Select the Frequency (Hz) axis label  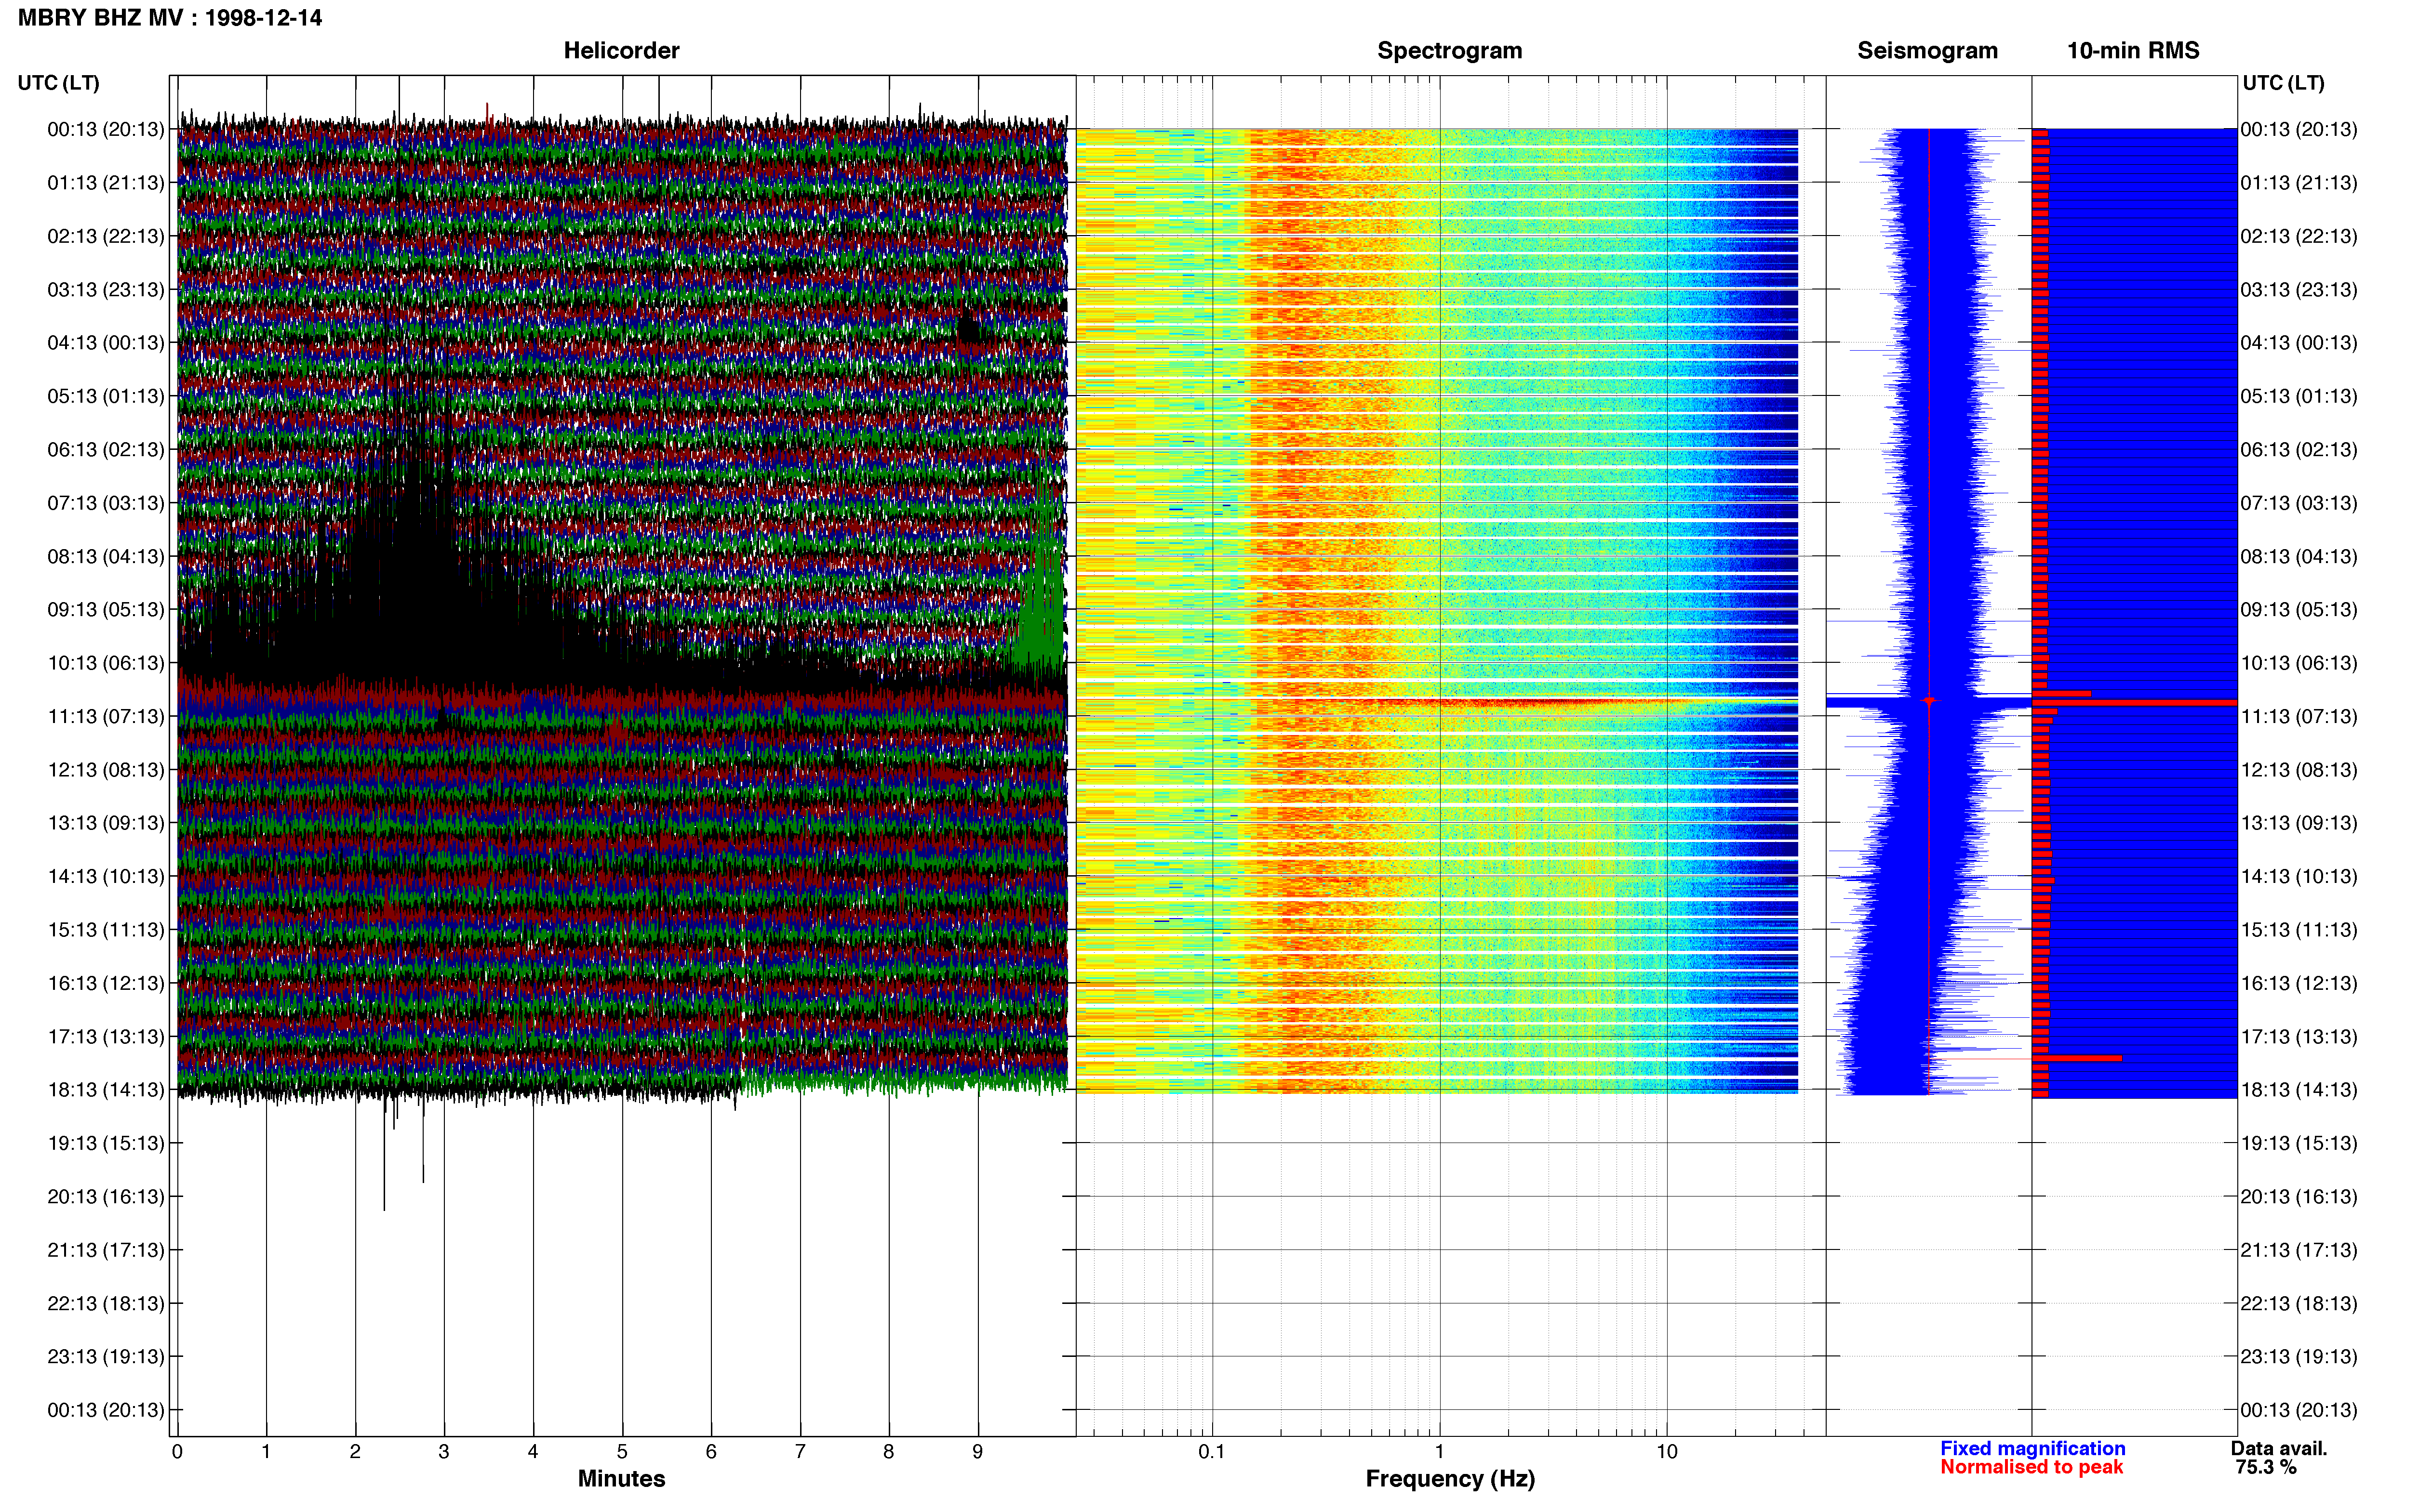1450,1479
